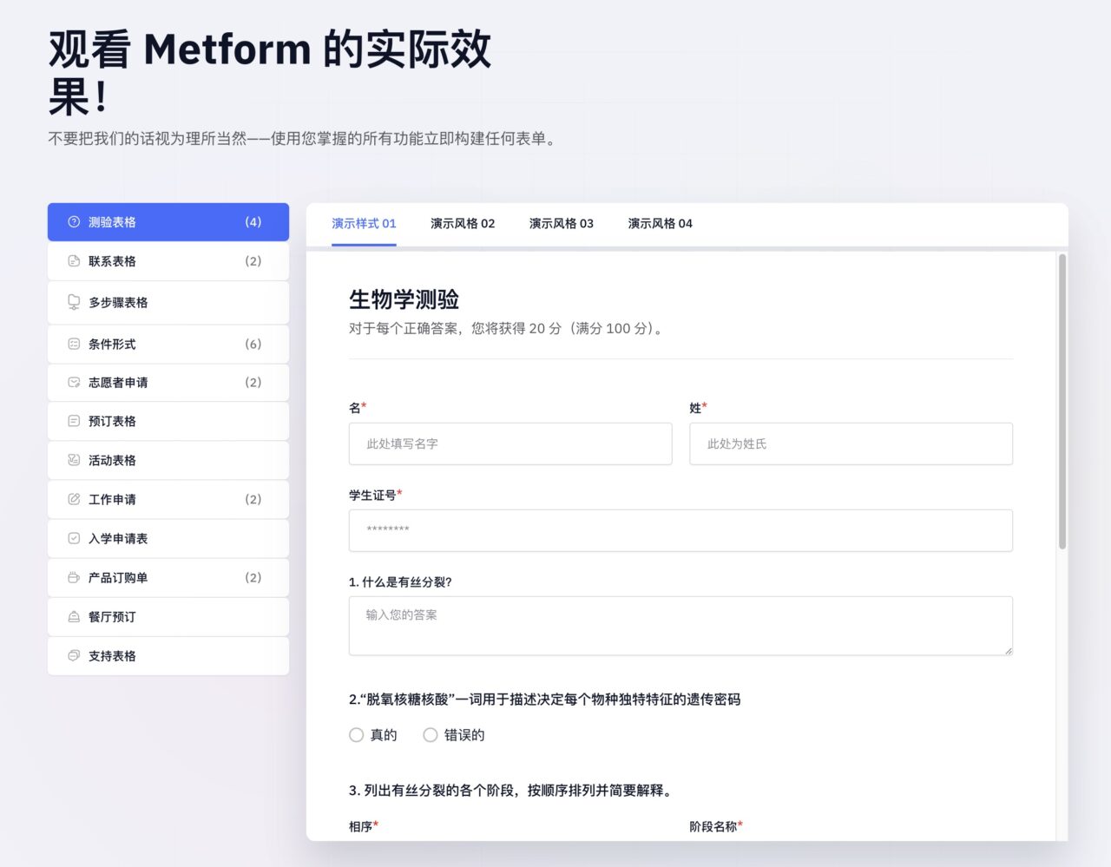
Task: Click the 产品订购单 count (2)
Action: point(253,578)
